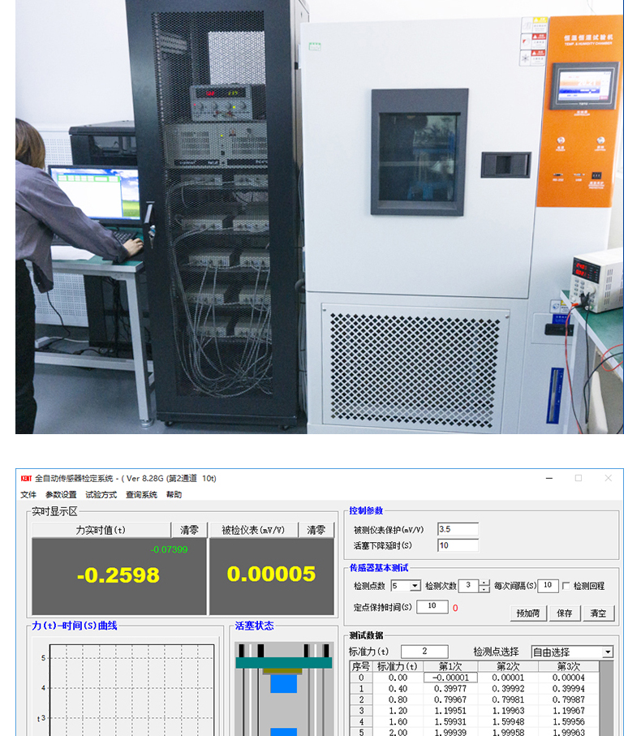The height and width of the screenshot is (736, 641).
Task: Zero the 被检仪表 reading with 清零
Action: [x=316, y=530]
